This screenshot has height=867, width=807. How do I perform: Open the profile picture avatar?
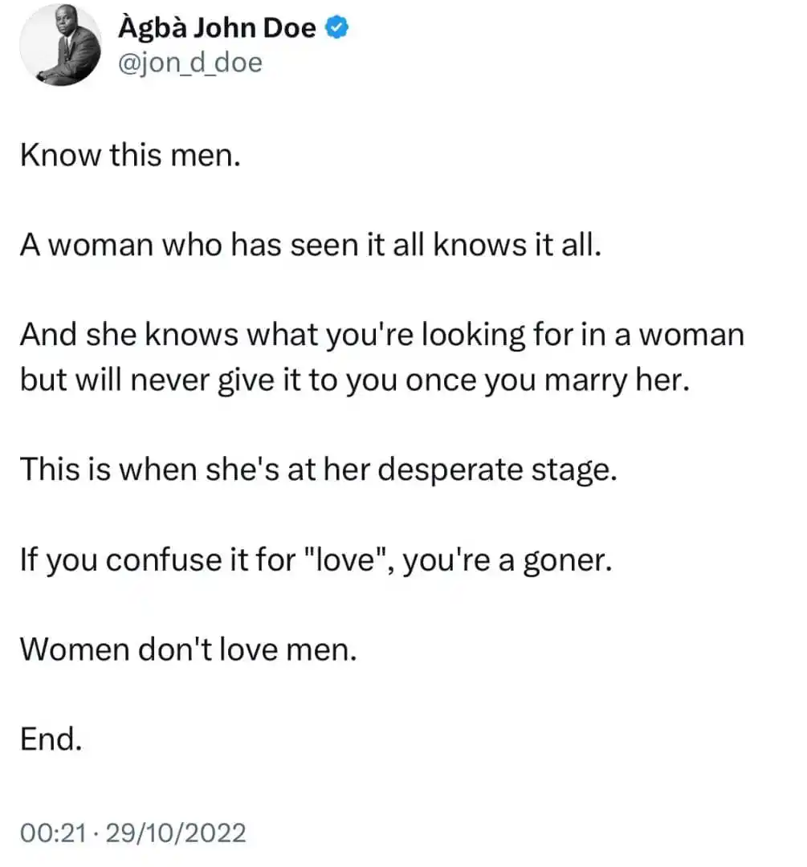point(60,45)
